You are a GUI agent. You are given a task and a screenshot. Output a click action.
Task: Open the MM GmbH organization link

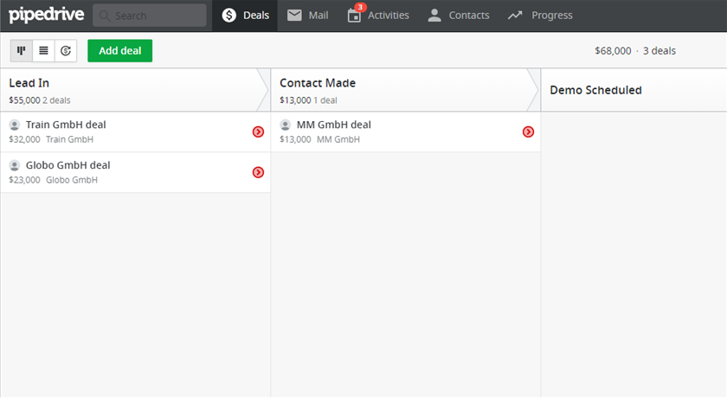click(x=338, y=139)
